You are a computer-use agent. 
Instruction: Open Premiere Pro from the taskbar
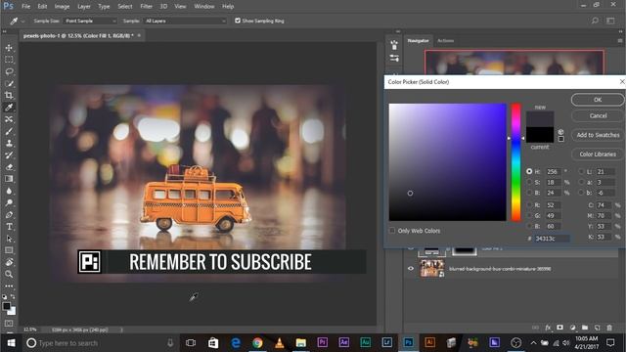pos(322,343)
